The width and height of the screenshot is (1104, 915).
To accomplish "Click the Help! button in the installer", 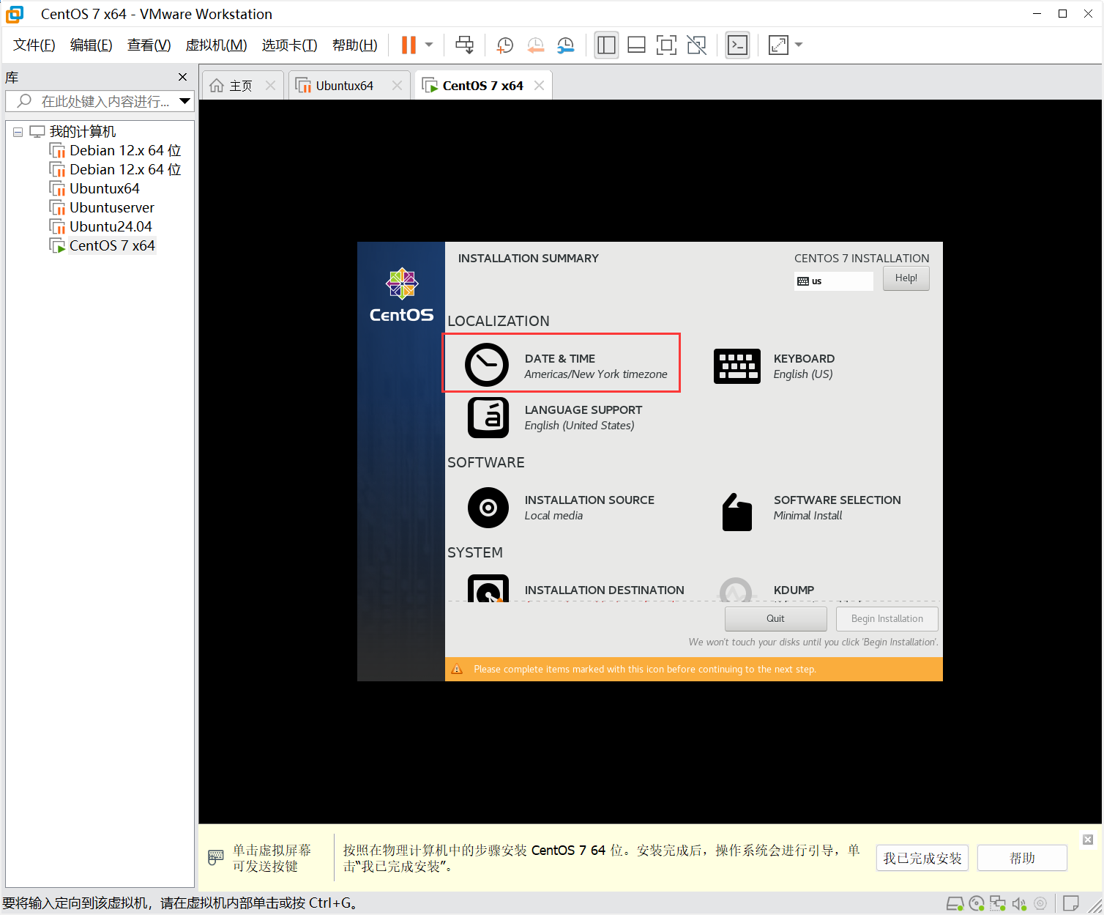I will click(906, 278).
